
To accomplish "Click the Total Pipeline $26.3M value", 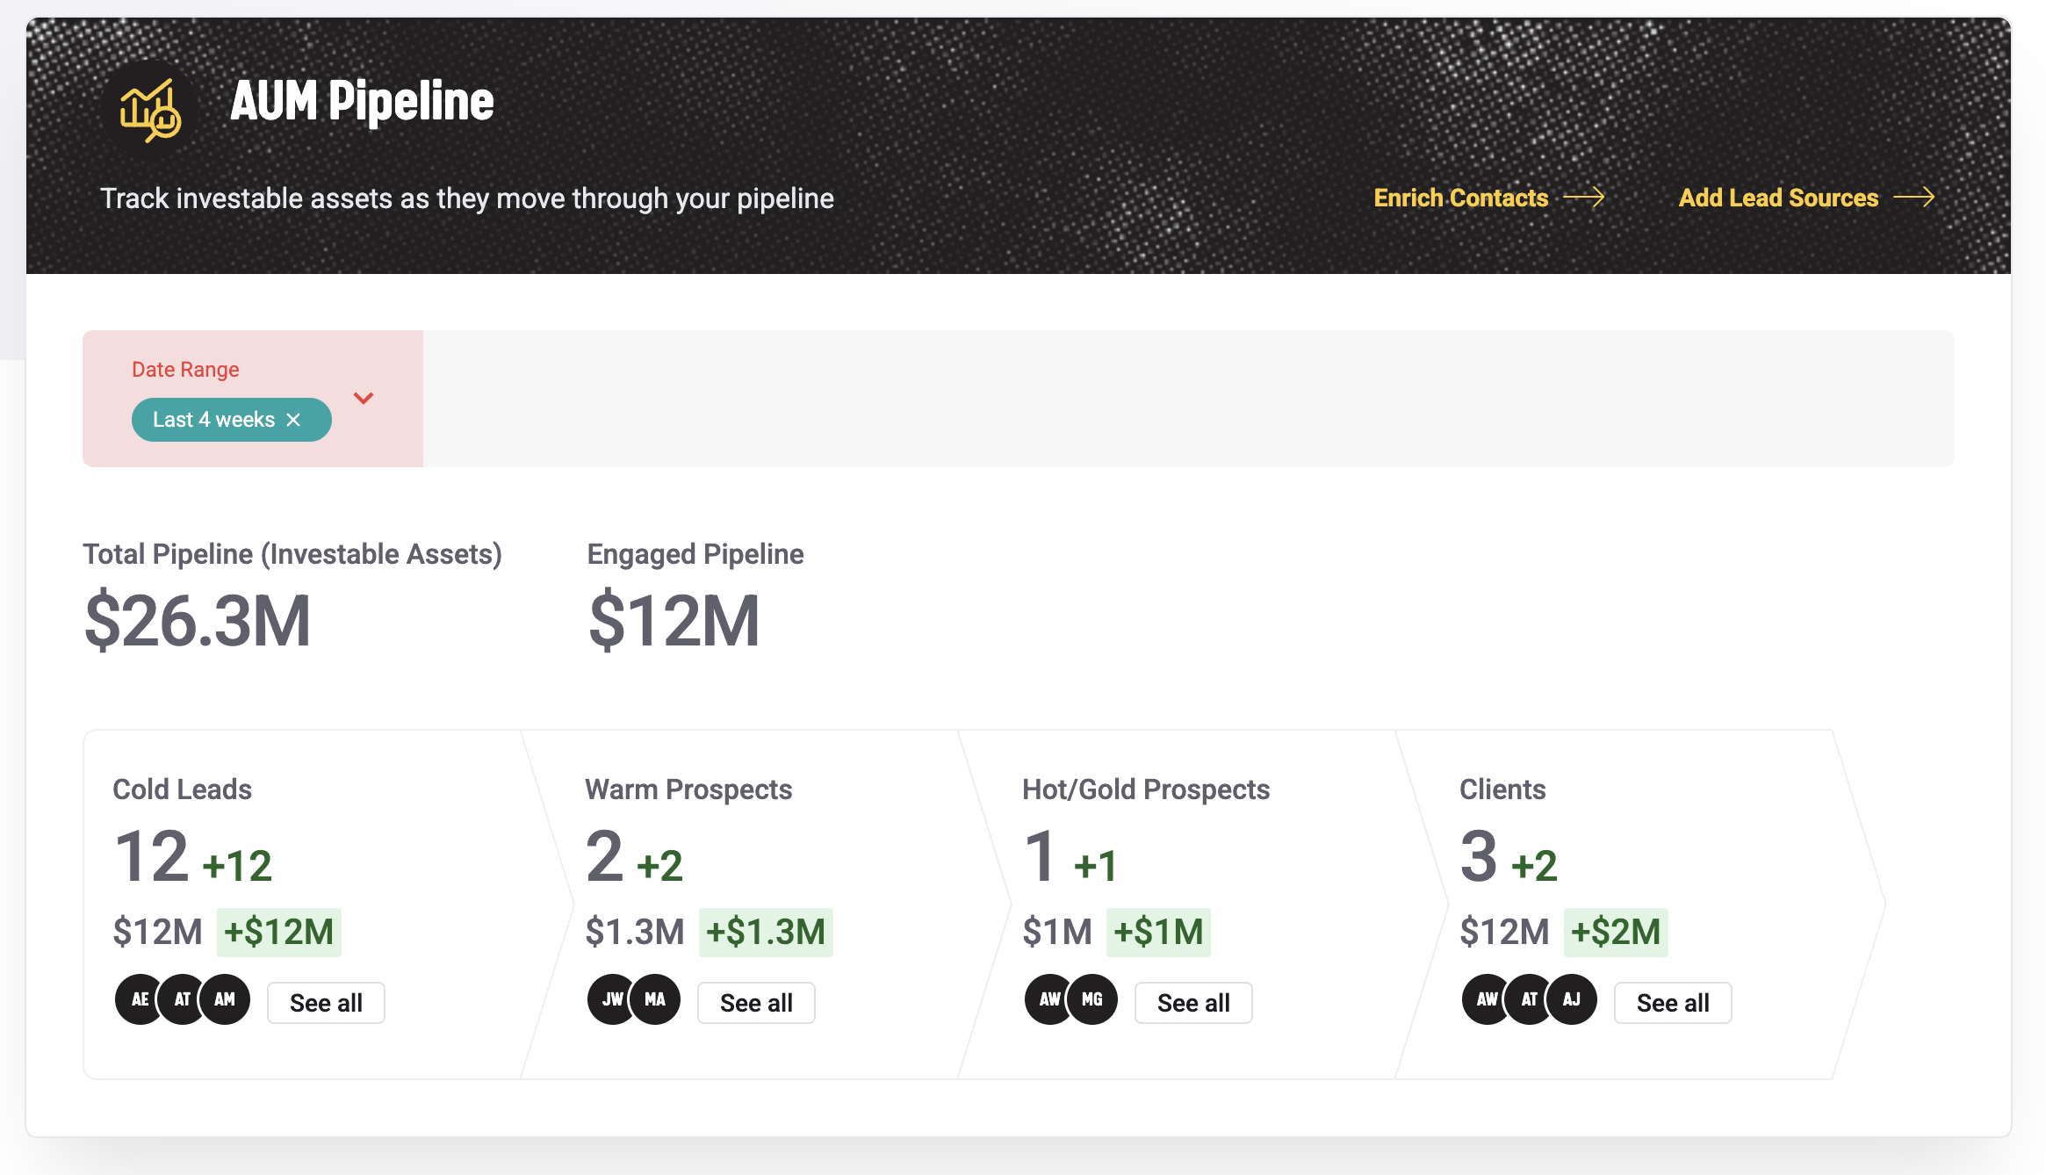I will click(198, 621).
